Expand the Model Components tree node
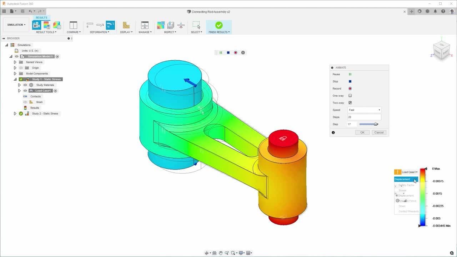 (15, 74)
